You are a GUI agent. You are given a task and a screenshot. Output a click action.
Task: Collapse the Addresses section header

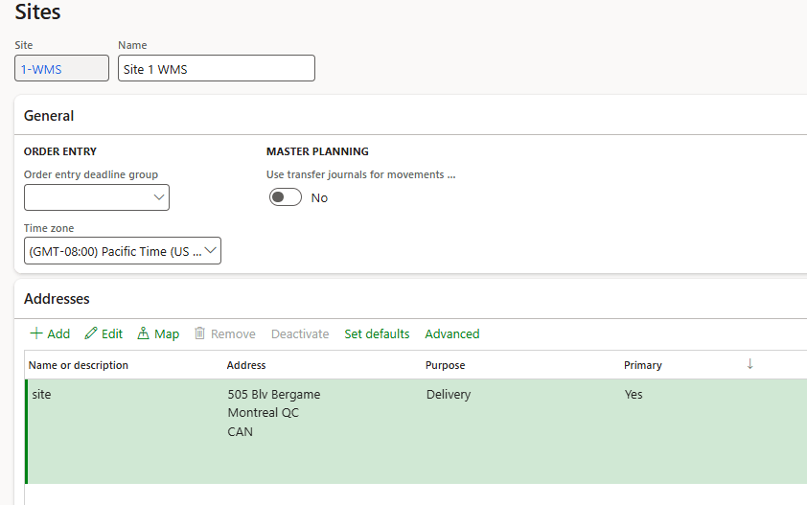pyautogui.click(x=57, y=299)
